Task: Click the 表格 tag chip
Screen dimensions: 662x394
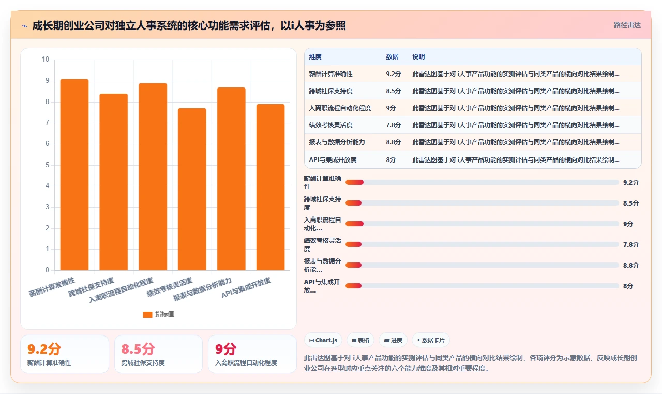Action: pyautogui.click(x=360, y=340)
